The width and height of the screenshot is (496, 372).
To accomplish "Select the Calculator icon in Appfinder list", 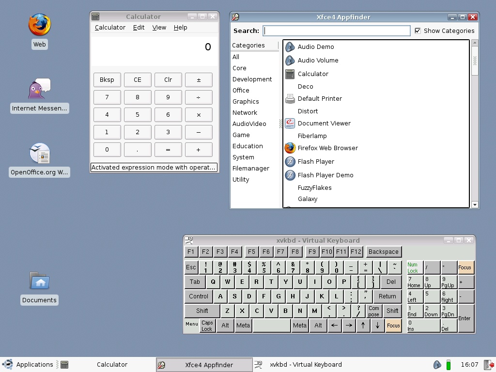I will pos(290,74).
